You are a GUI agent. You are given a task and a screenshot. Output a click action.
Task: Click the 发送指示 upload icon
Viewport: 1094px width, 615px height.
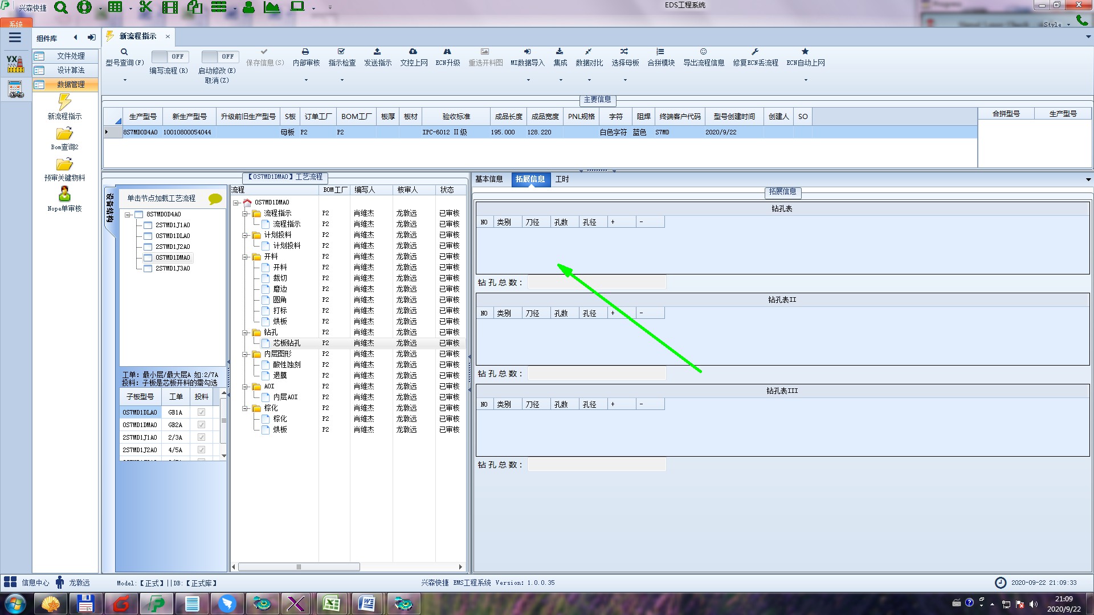[x=377, y=52]
